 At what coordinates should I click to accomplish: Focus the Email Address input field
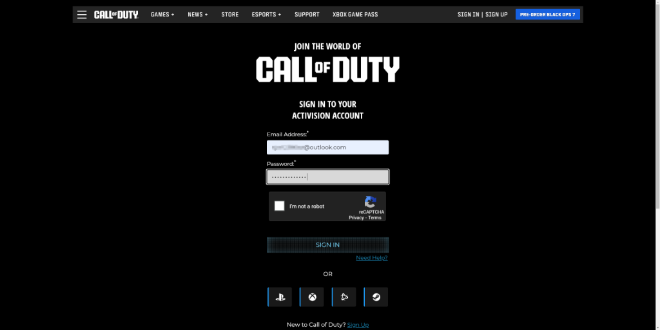click(327, 147)
